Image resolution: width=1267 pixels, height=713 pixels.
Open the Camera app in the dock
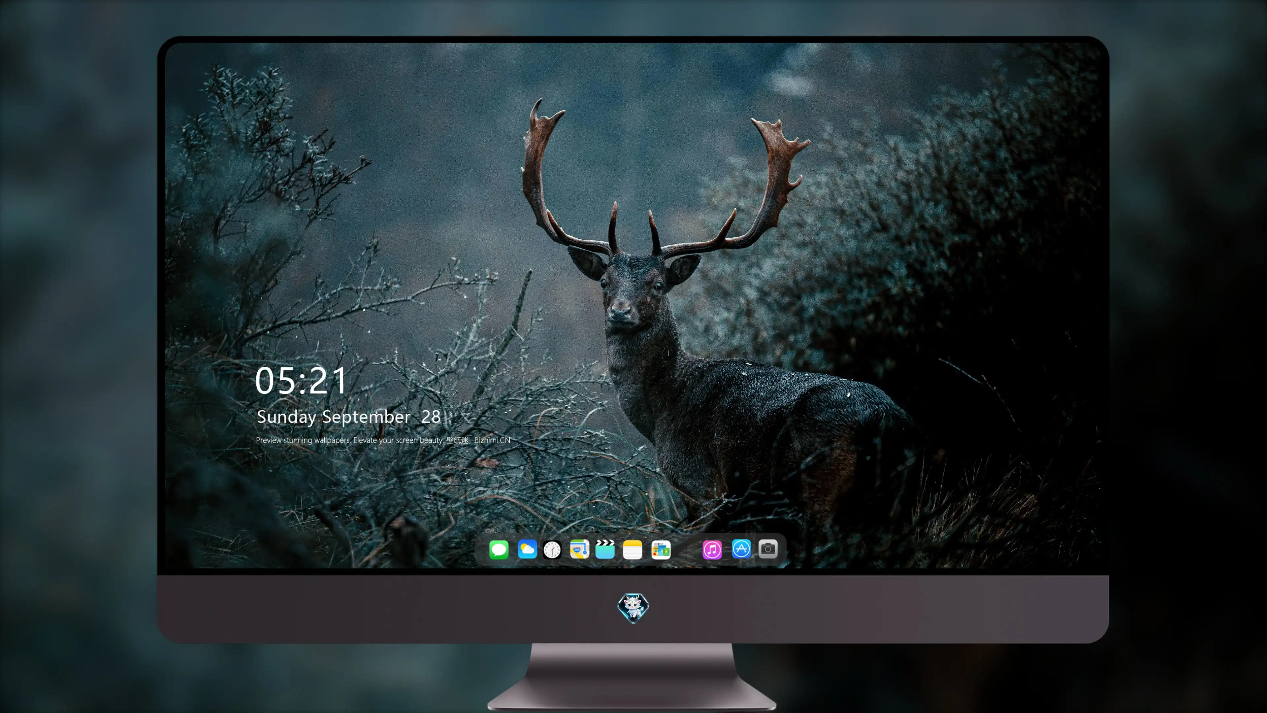pos(768,549)
